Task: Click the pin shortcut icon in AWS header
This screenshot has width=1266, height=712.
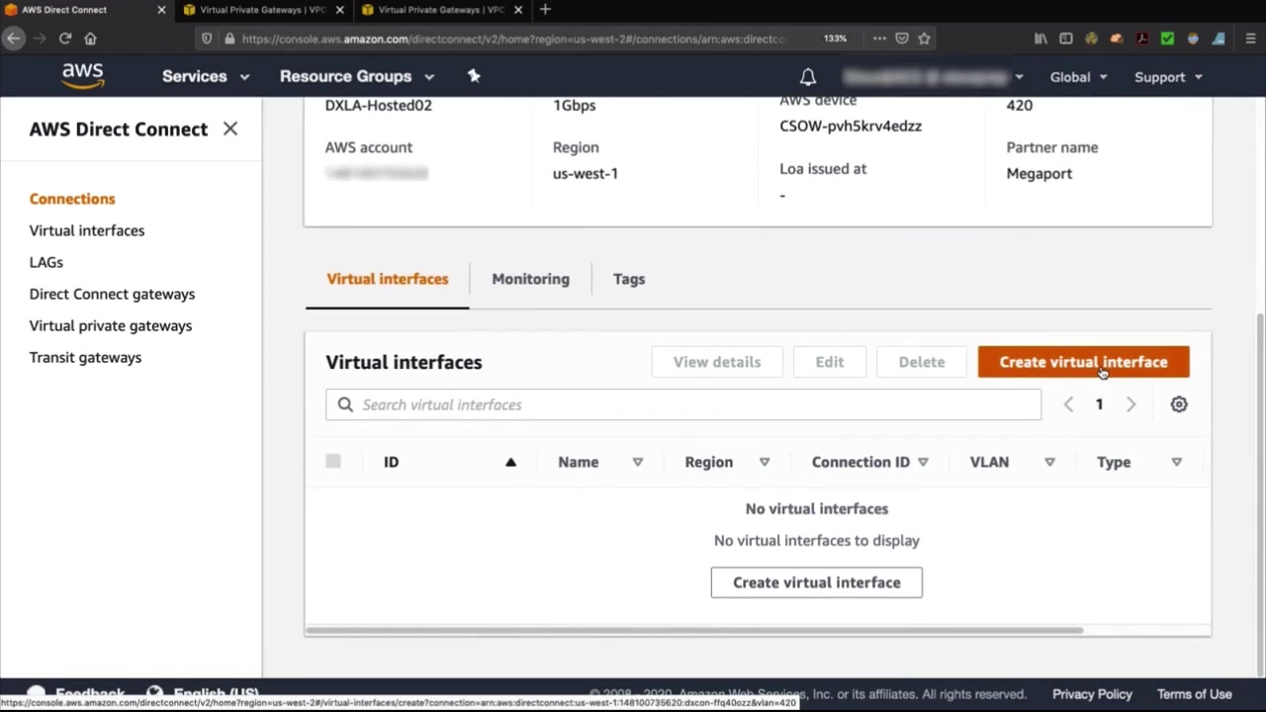Action: tap(474, 76)
